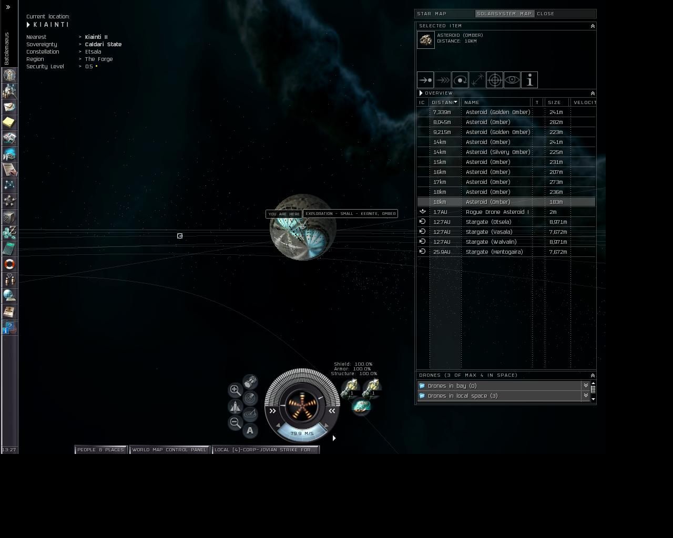
Task: Open the globe browser sidebar icon
Action: [x=9, y=296]
